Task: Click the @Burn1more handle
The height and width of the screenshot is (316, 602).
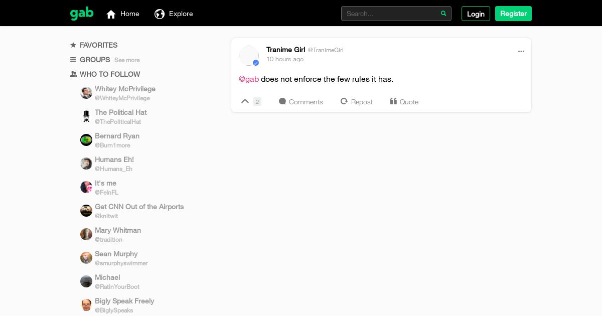Action: (112, 145)
